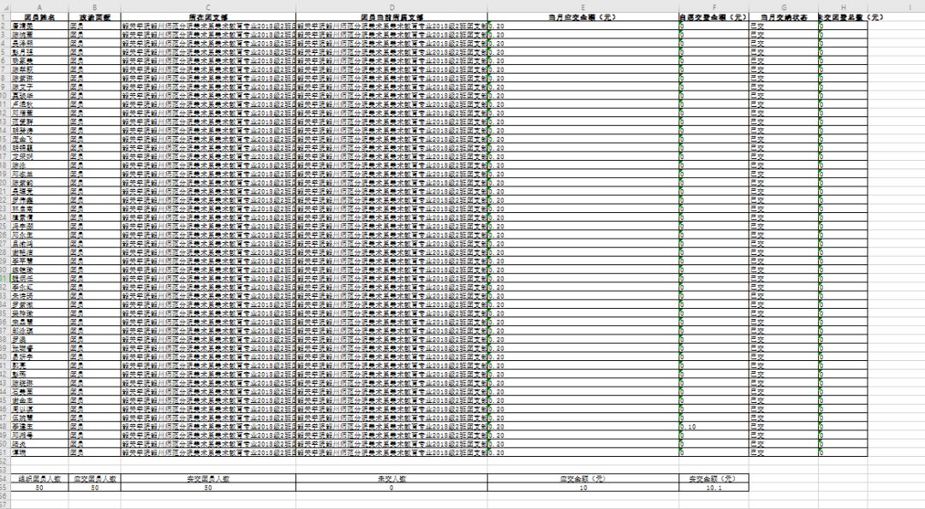Select the 未交团费总数（元） header cell
The image size is (925, 509).
tap(843, 17)
